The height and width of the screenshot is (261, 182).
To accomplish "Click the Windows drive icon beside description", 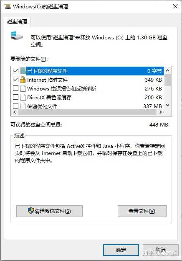I will point(17,36).
